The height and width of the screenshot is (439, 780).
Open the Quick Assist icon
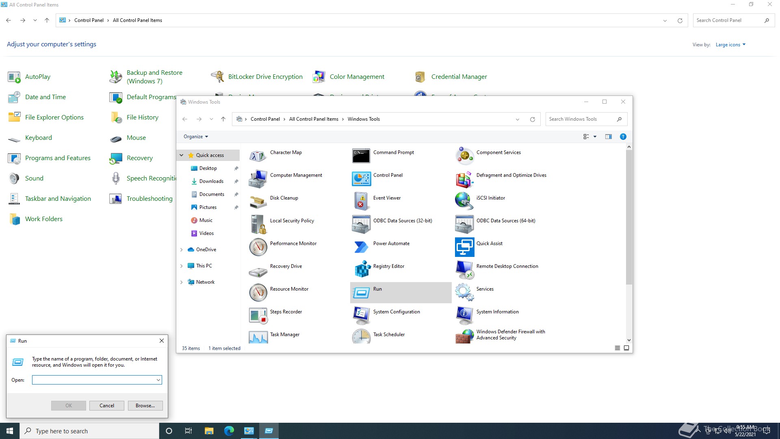tap(464, 247)
